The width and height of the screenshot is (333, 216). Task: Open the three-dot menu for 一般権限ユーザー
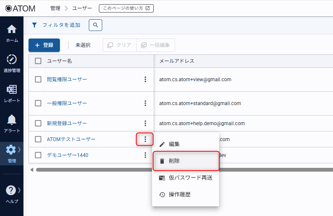coord(145,103)
